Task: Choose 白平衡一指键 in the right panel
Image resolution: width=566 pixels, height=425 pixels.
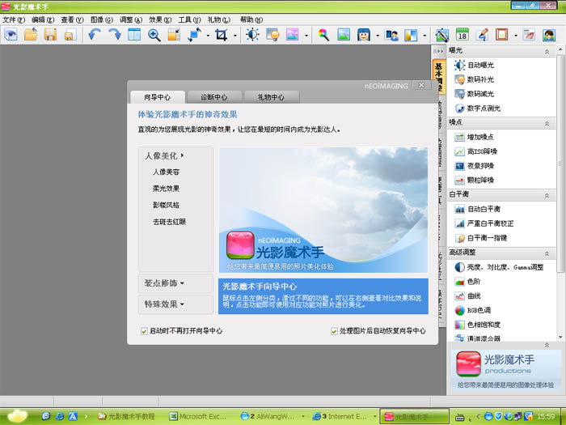Action: [480, 238]
